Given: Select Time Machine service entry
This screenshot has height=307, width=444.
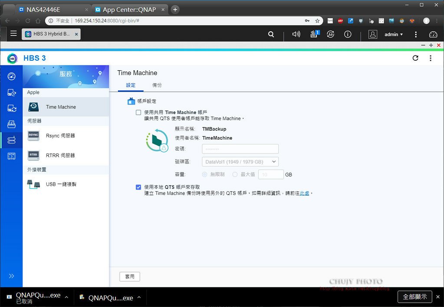Looking at the screenshot, I should click(66, 107).
